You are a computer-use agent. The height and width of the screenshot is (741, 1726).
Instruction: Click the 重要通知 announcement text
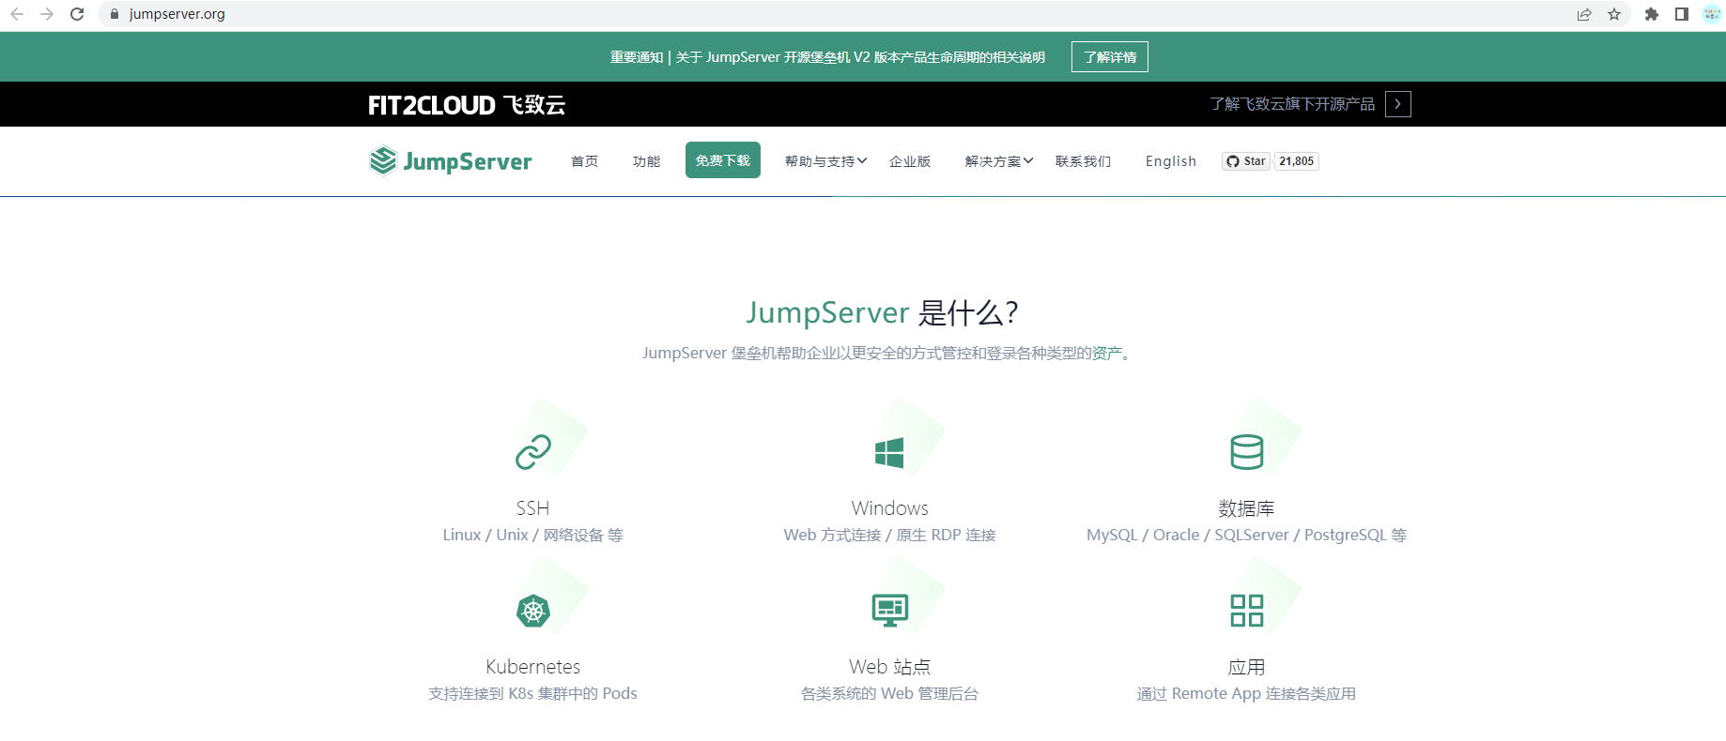827,57
